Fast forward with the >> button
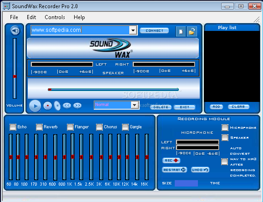The width and height of the screenshot is (263, 202). pos(77,106)
